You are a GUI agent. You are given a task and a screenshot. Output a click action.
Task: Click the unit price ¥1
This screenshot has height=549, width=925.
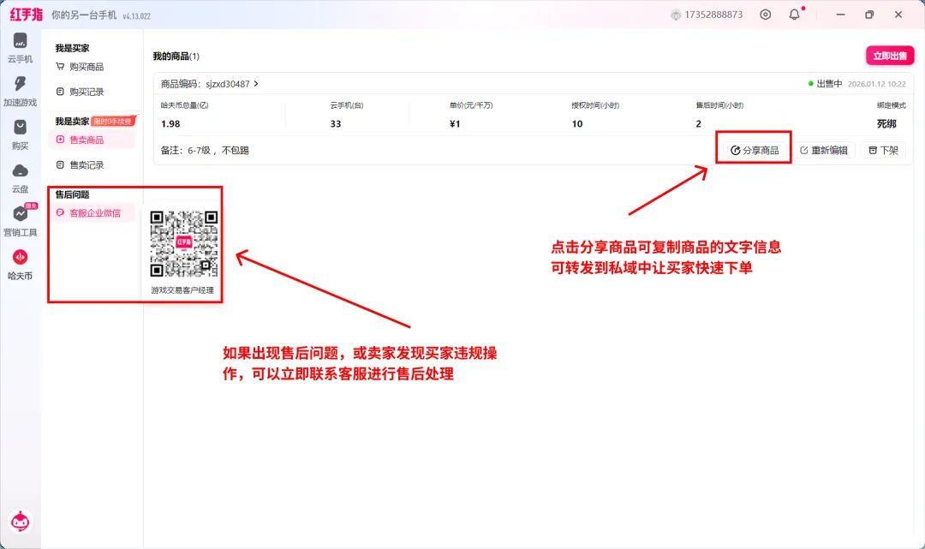tap(455, 124)
